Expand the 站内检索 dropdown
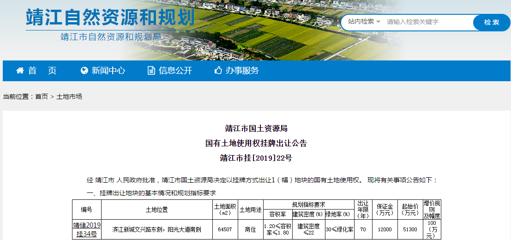Screen dimensions: 511x240 click(x=364, y=22)
